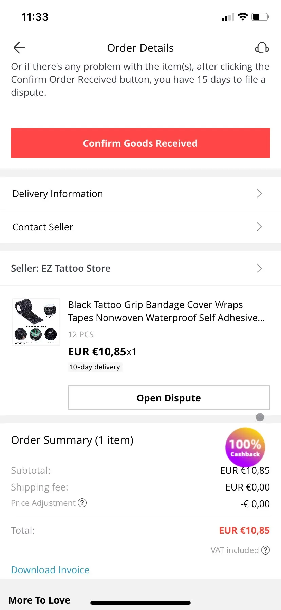Image resolution: width=281 pixels, height=610 pixels.
Task: Dismiss the cashback badge with the small close button
Action: [260, 417]
